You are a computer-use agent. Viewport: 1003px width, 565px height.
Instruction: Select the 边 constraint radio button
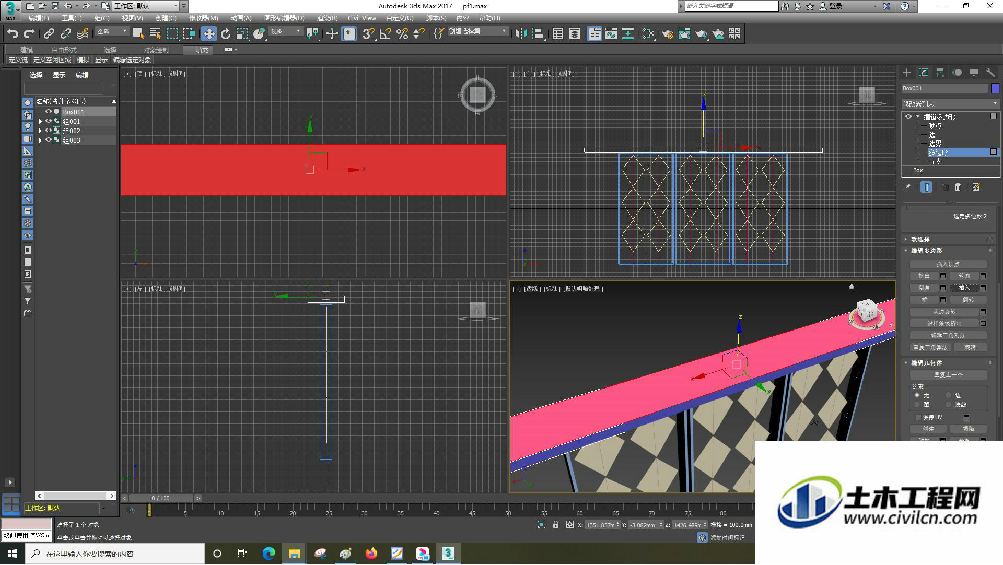point(949,395)
